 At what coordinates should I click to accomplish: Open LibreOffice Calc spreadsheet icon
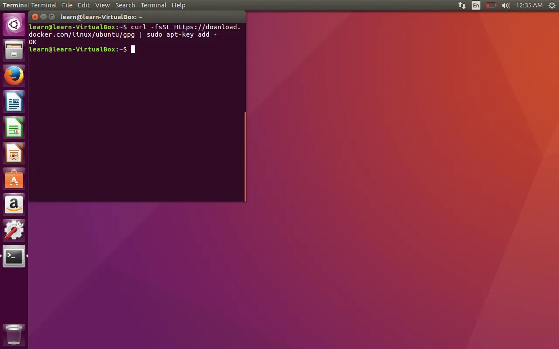click(14, 127)
